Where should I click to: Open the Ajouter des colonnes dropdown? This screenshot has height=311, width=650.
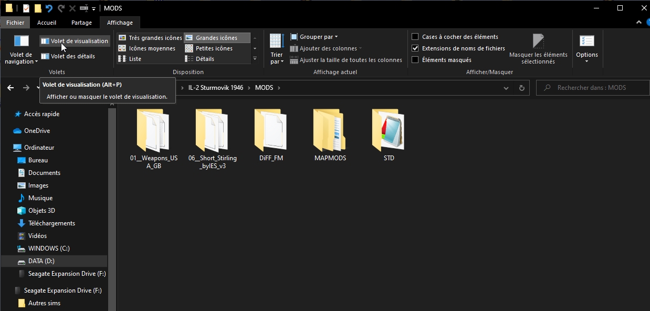(326, 48)
